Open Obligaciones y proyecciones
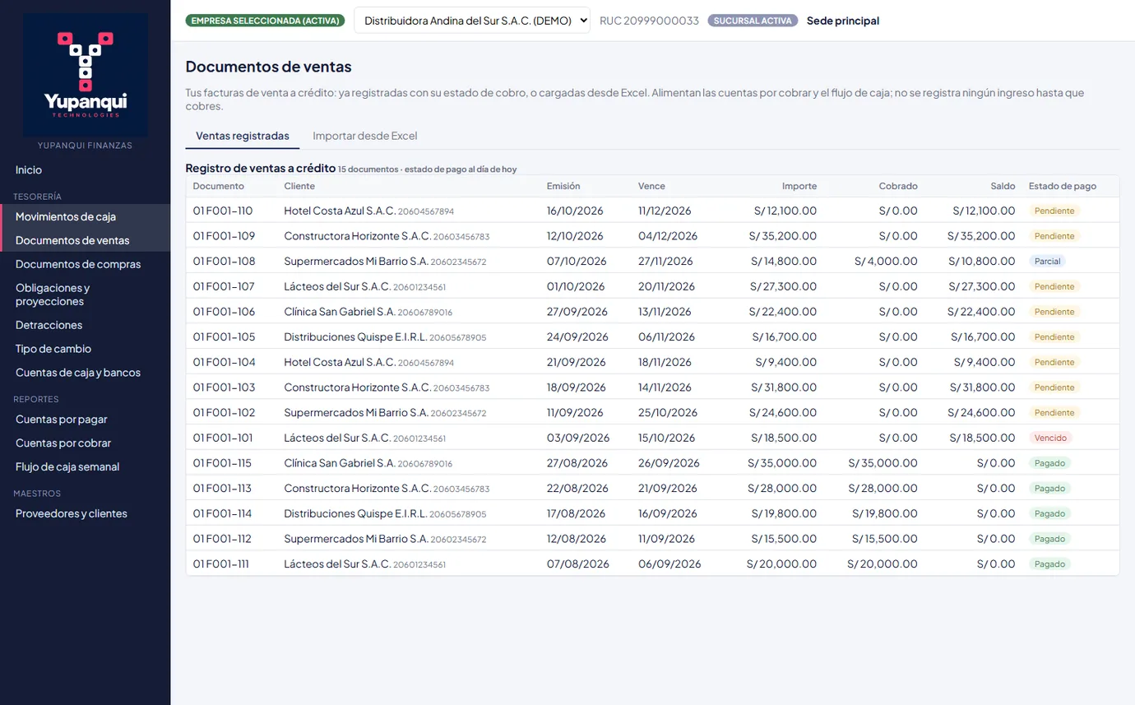 point(86,295)
